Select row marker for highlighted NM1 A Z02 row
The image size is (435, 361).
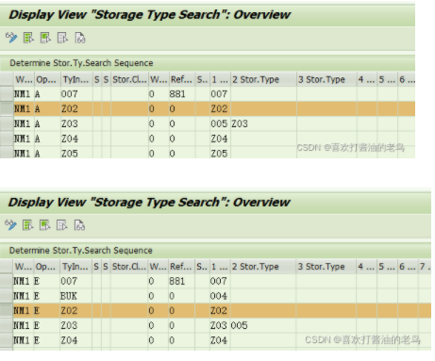coord(7,108)
